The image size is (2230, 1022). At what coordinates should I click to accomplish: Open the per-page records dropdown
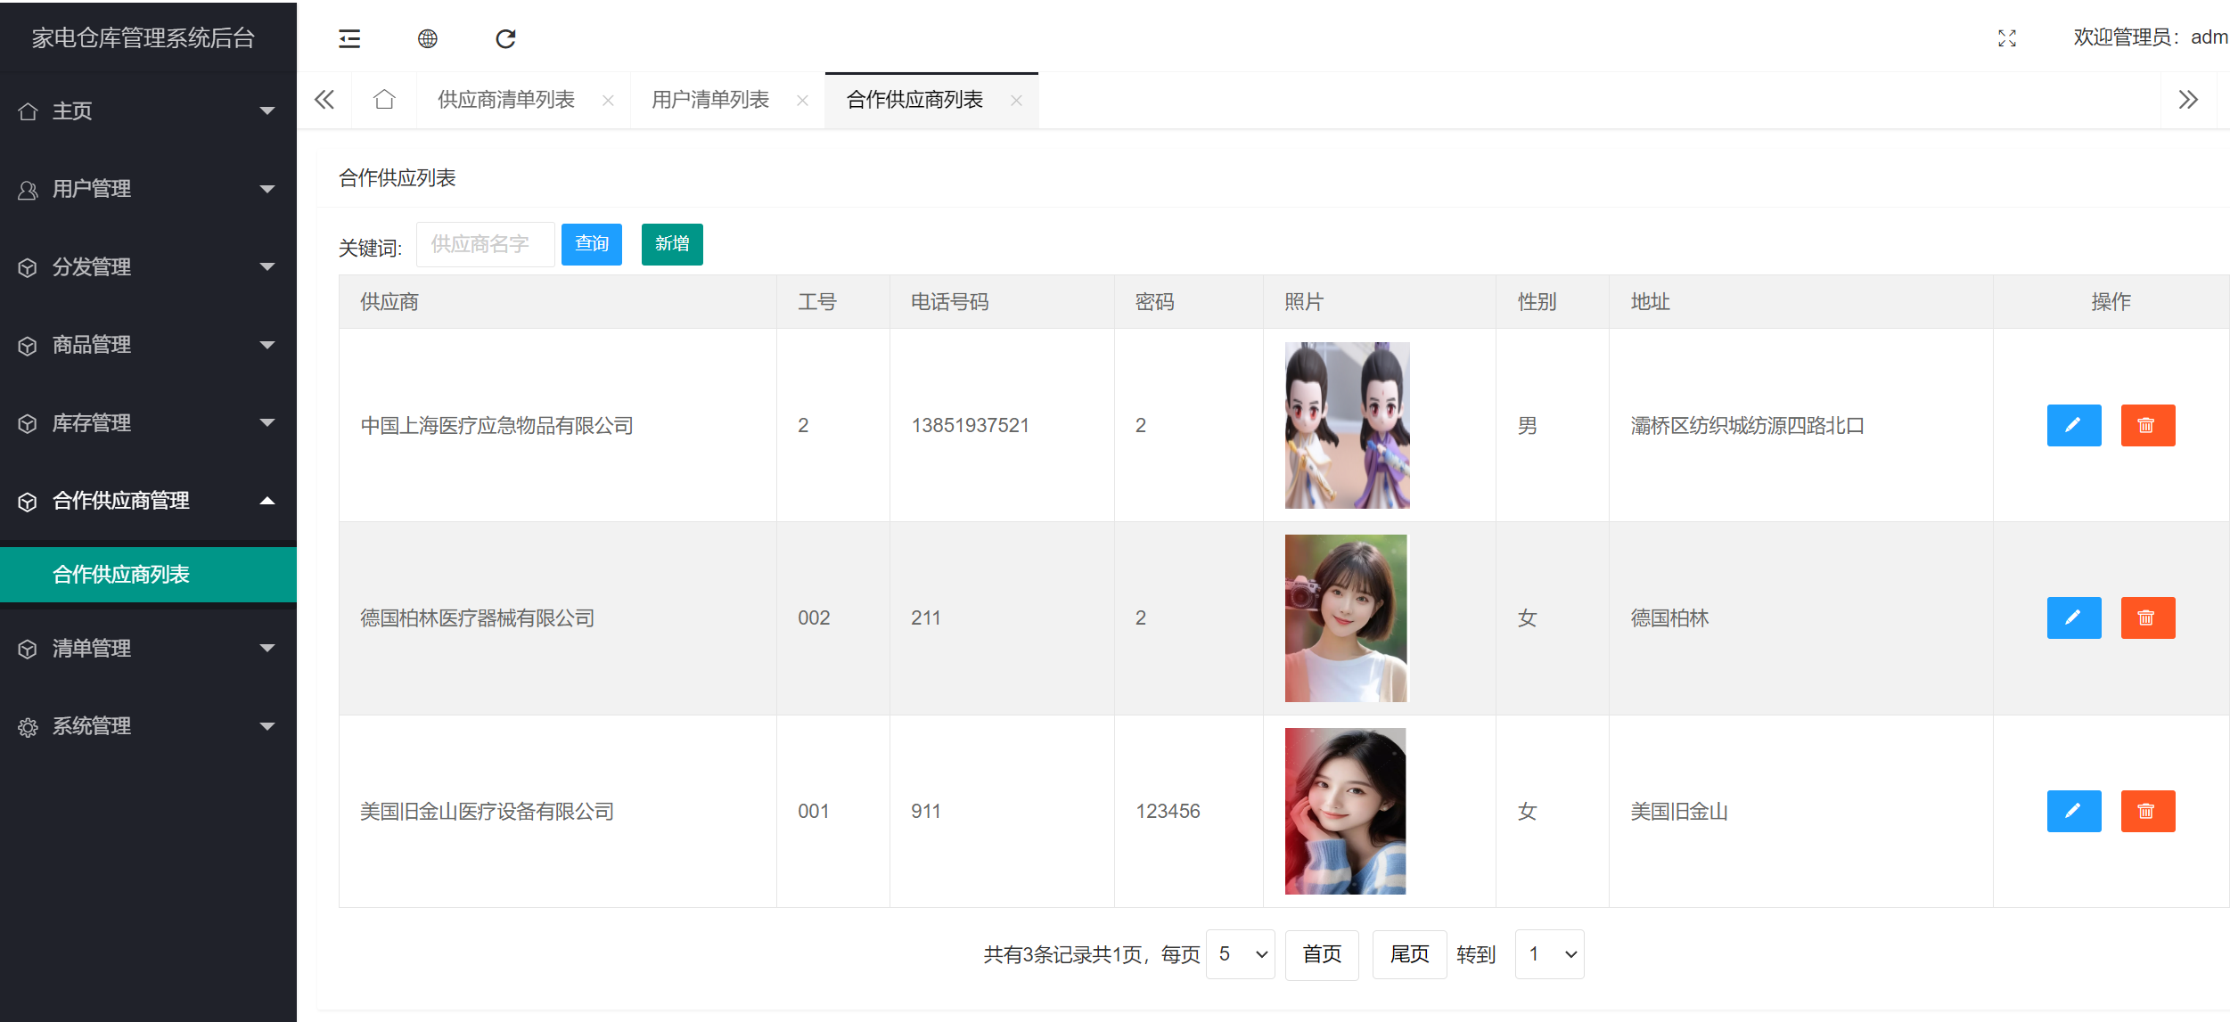pyautogui.click(x=1240, y=954)
